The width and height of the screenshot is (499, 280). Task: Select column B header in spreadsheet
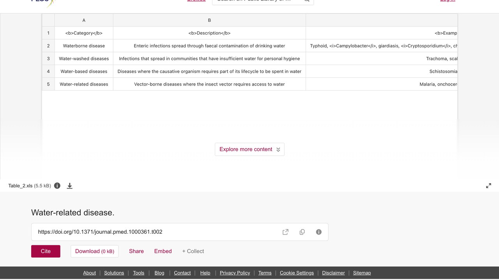[209, 20]
